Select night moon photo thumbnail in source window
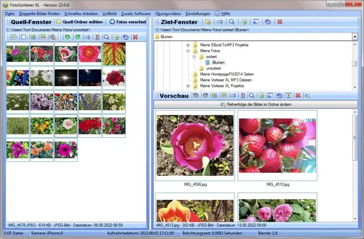 click(90, 78)
